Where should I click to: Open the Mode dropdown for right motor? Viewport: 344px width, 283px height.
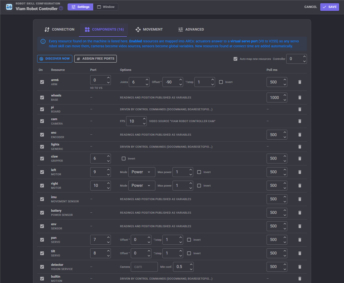click(x=142, y=186)
